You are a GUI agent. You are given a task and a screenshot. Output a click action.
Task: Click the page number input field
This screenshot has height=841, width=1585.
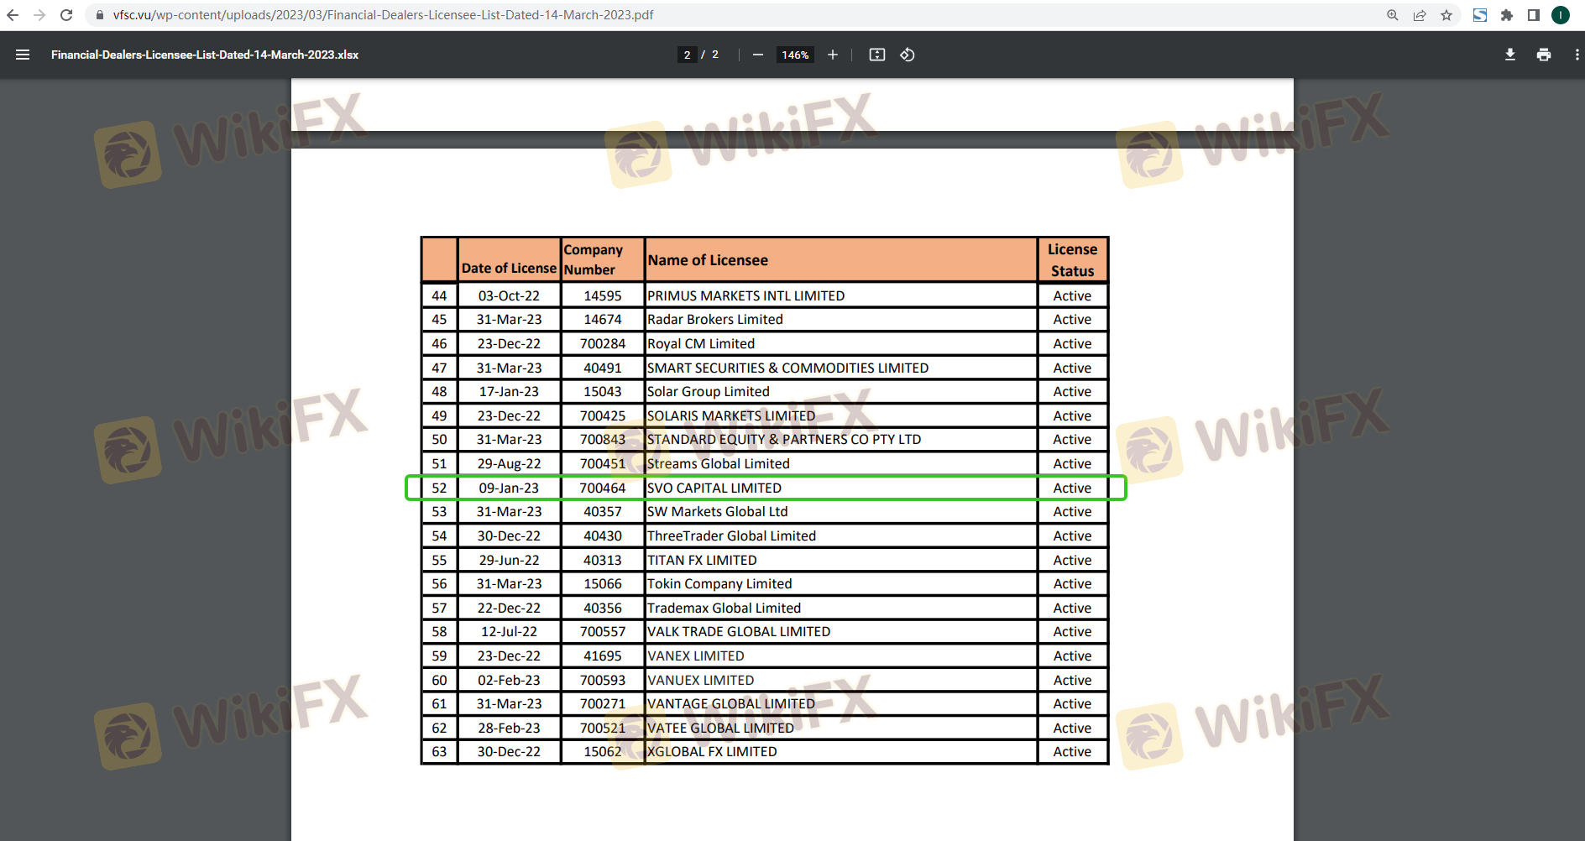click(x=687, y=55)
